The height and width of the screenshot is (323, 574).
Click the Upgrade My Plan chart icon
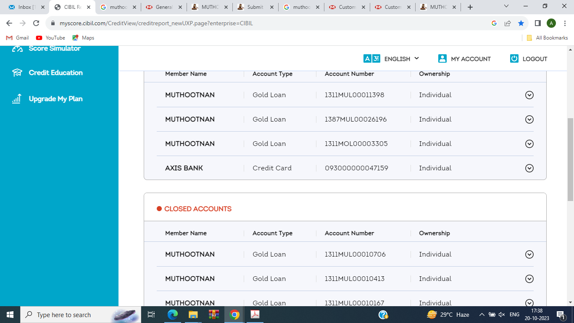click(17, 99)
